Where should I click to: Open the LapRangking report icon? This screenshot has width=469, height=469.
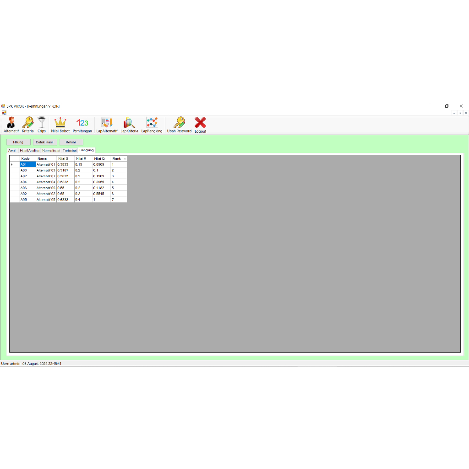(x=152, y=124)
